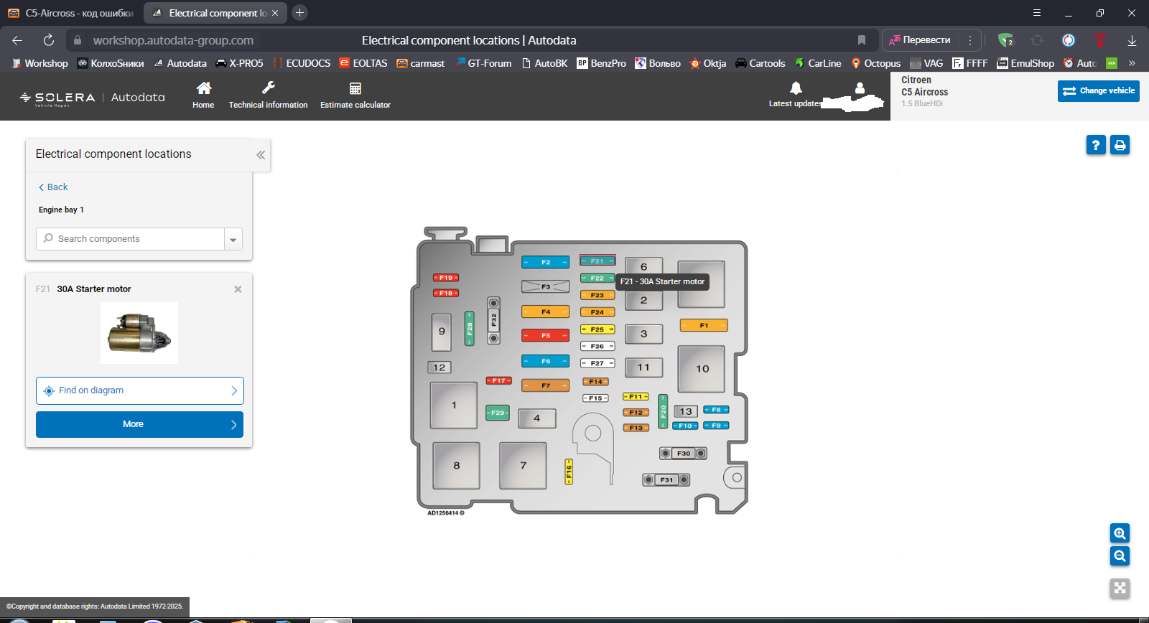This screenshot has height=623, width=1149.
Task: Select relay 7 in the diagram
Action: pos(524,466)
